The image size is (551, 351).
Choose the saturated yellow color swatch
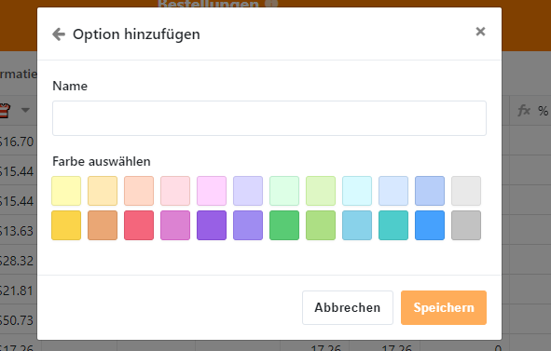coord(66,225)
